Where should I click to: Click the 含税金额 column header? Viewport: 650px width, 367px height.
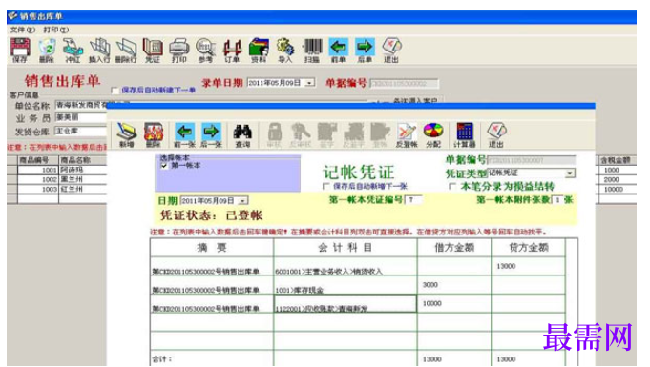click(x=618, y=160)
